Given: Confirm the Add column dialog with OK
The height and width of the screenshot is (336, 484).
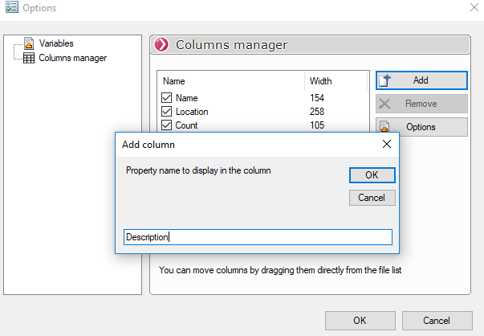Looking at the screenshot, I should (372, 175).
